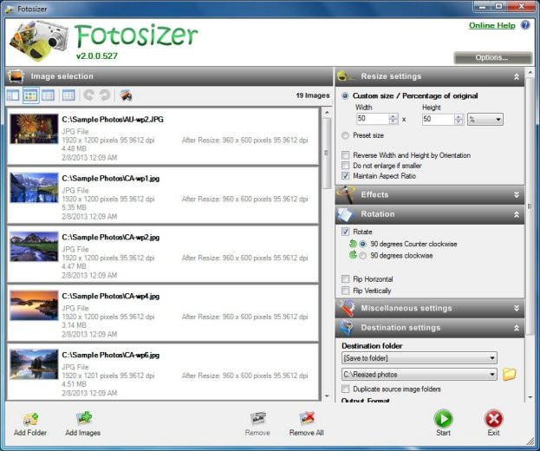Select 90 degrees Counter clockwise option
Image resolution: width=540 pixels, height=451 pixels.
tap(362, 244)
